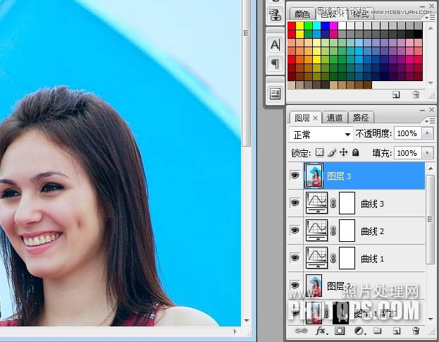439x342 pixels.
Task: Create new swatch in Swatches panel
Action: pyautogui.click(x=396, y=95)
